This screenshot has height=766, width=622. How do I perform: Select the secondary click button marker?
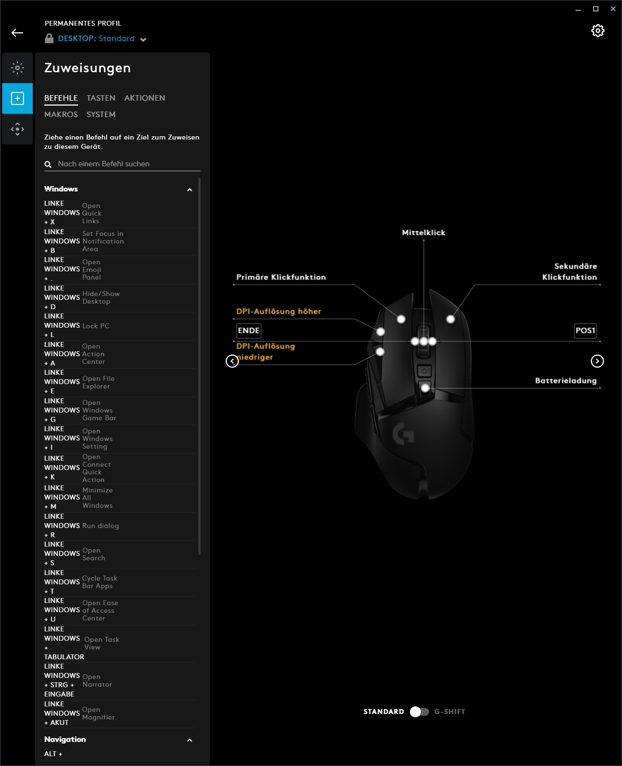(x=450, y=319)
